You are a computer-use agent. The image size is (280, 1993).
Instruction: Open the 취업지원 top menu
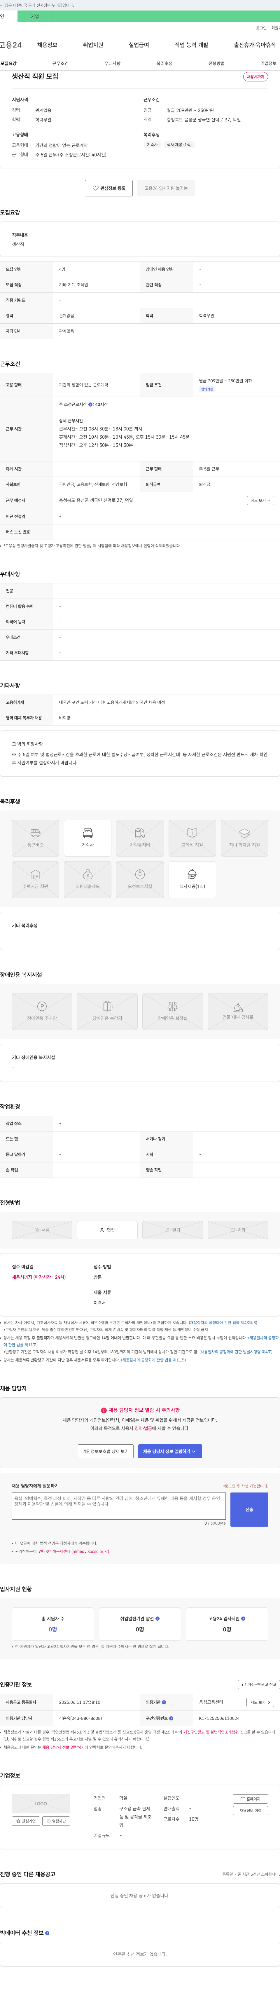pyautogui.click(x=93, y=45)
